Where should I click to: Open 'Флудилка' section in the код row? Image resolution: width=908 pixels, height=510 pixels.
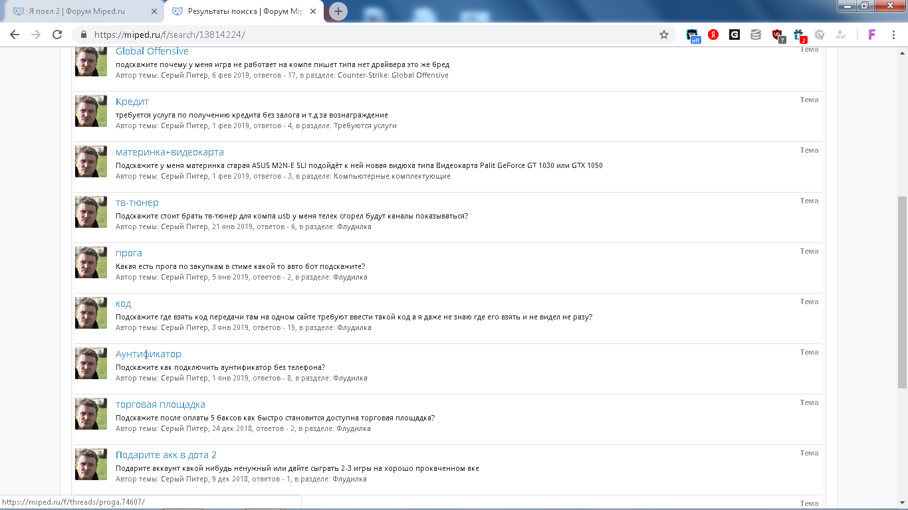354,327
